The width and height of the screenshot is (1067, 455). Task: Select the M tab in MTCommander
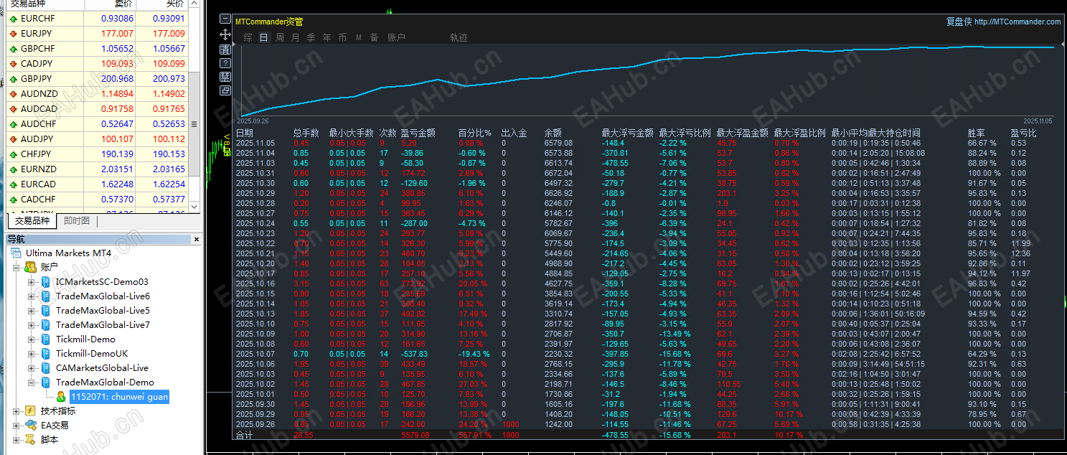click(x=359, y=37)
